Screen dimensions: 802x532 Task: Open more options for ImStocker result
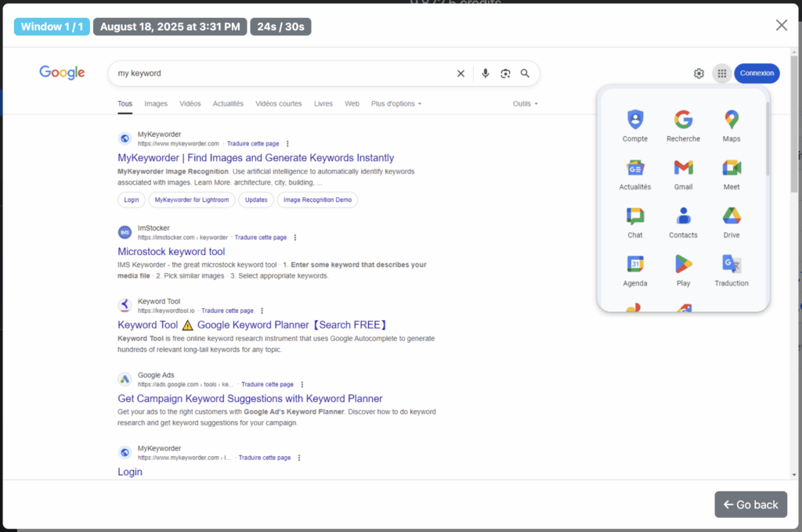click(x=295, y=237)
